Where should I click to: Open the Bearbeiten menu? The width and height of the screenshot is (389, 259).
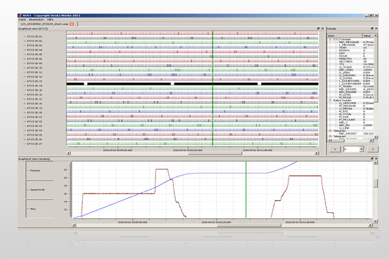(x=36, y=19)
